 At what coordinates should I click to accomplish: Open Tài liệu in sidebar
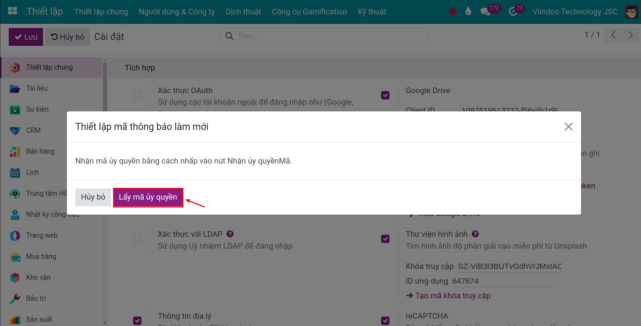tap(52, 88)
